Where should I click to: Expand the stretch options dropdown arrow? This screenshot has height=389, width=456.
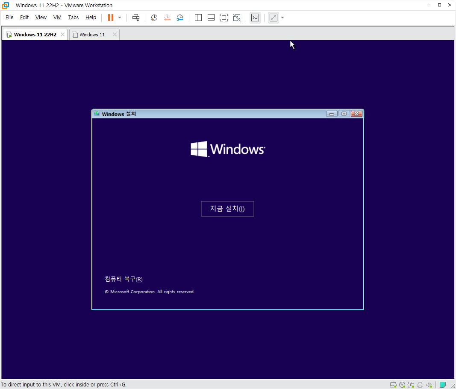click(282, 18)
